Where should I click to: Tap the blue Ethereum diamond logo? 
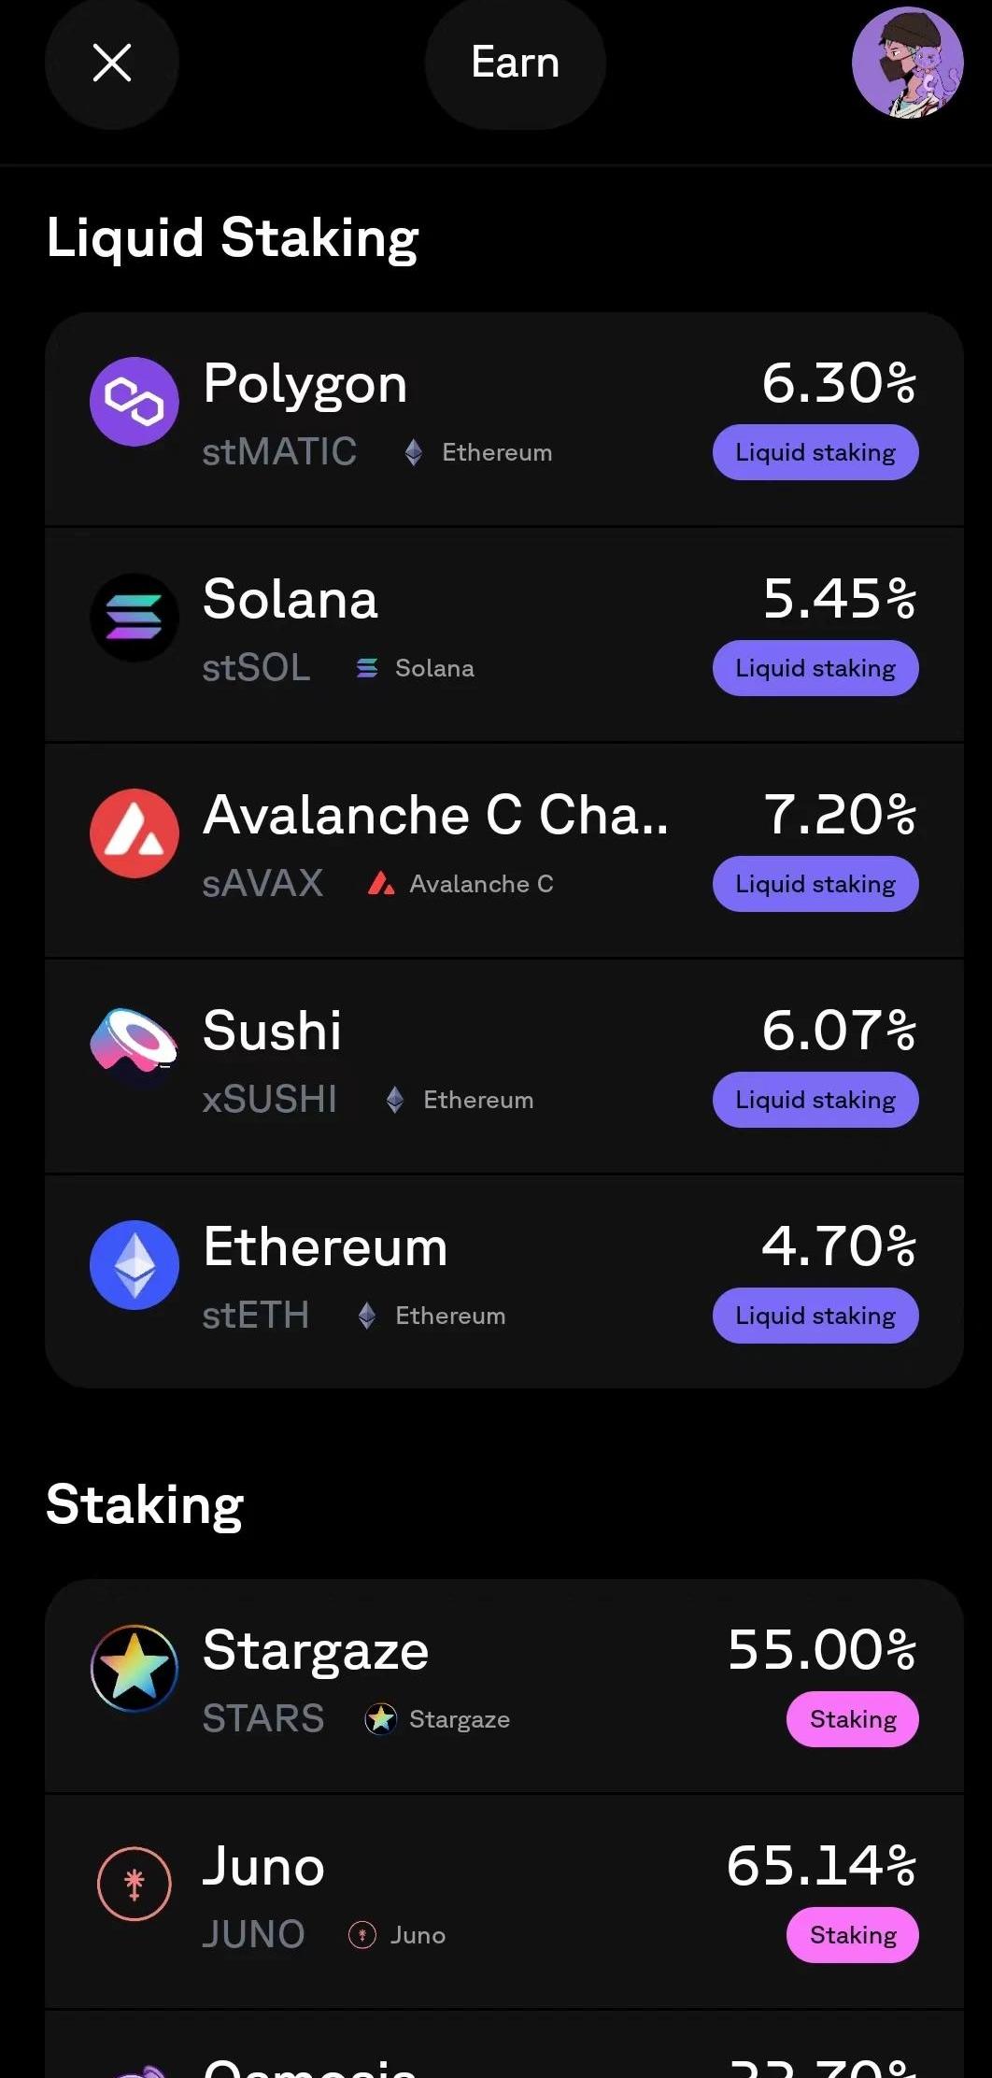(x=135, y=1265)
